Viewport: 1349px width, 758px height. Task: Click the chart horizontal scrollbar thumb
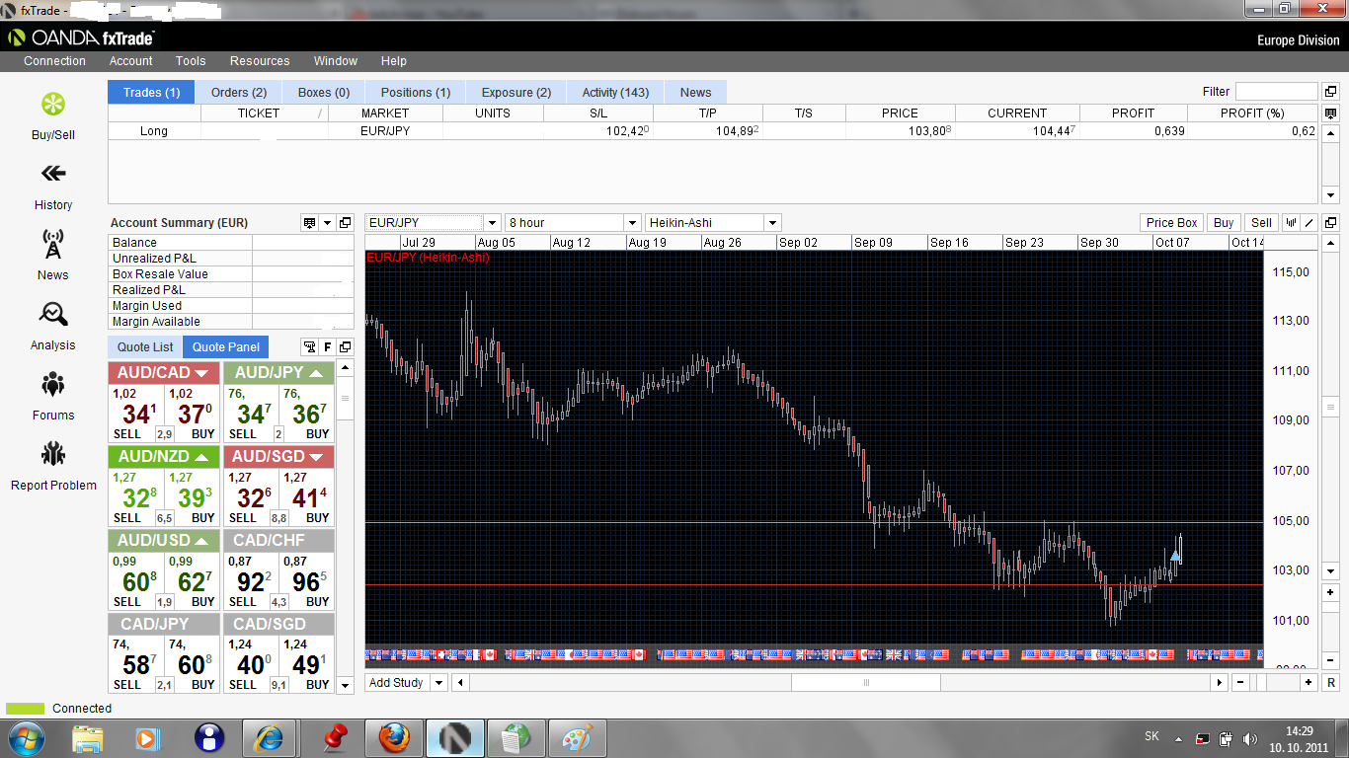click(x=866, y=683)
